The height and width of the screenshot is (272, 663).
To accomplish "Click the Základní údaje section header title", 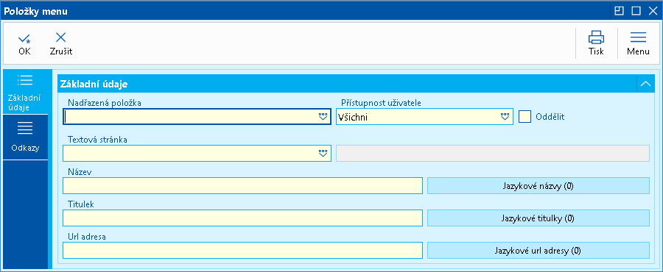I will [94, 84].
